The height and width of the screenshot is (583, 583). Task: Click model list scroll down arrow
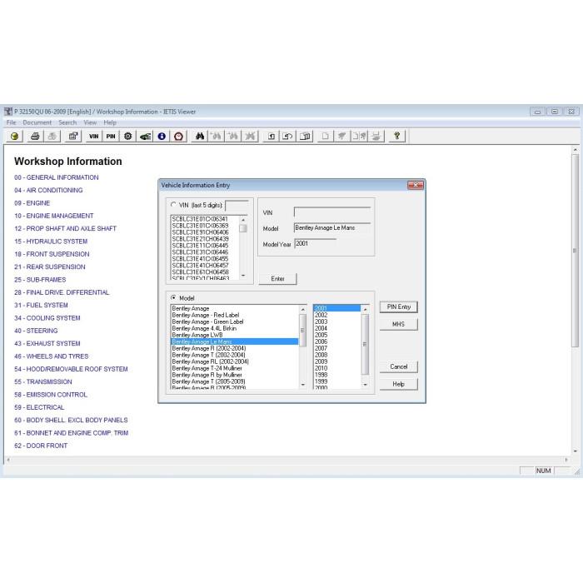click(x=302, y=385)
